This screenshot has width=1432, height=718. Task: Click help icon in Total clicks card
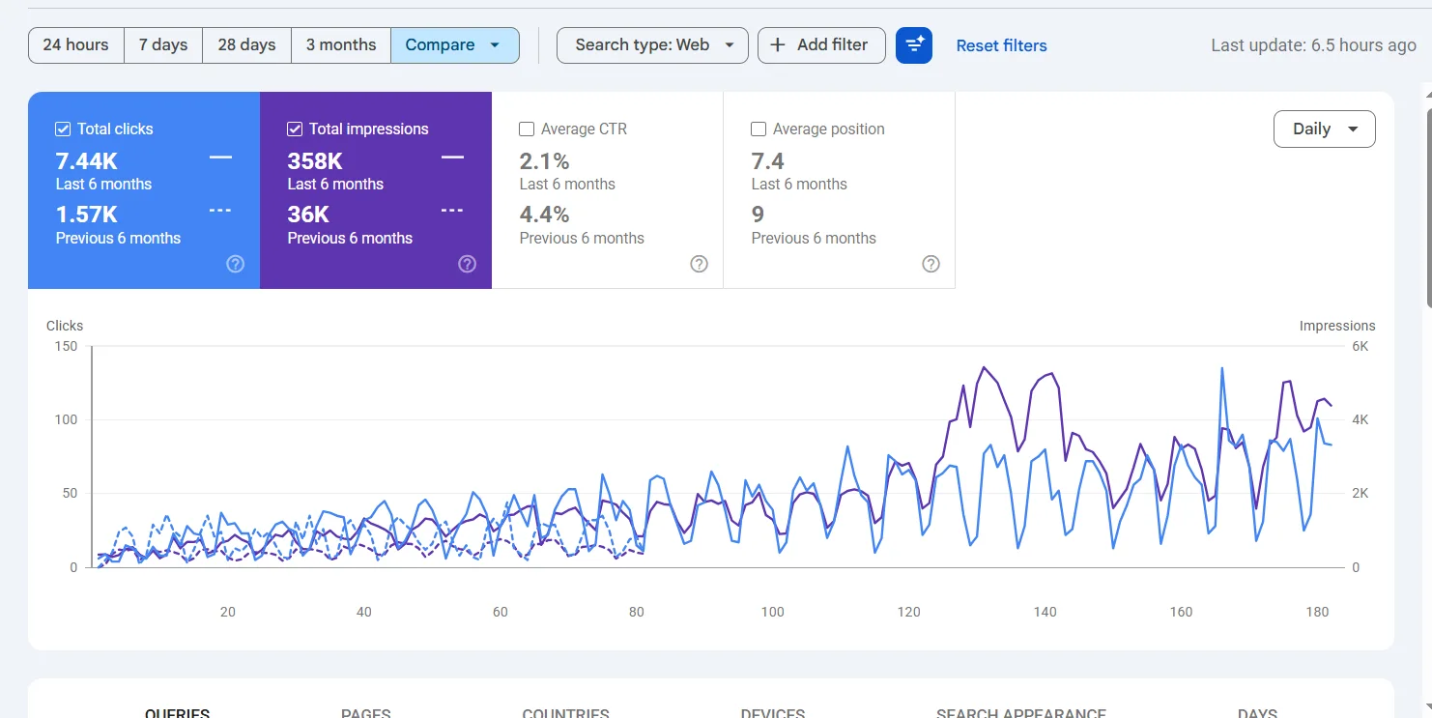coord(235,264)
